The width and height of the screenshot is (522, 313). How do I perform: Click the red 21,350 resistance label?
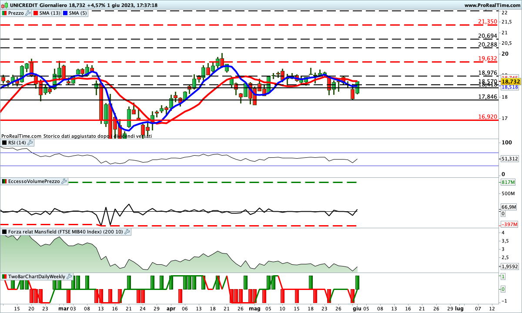pyautogui.click(x=488, y=21)
